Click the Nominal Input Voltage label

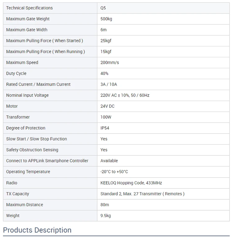pos(27,95)
